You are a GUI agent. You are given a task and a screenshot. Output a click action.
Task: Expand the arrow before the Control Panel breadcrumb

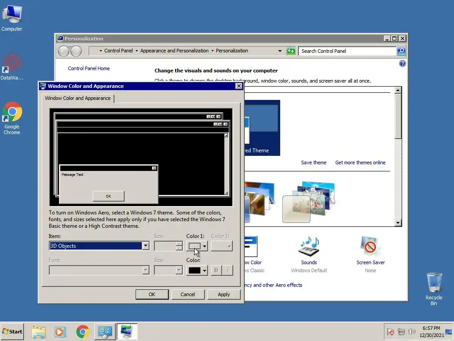[101, 51]
